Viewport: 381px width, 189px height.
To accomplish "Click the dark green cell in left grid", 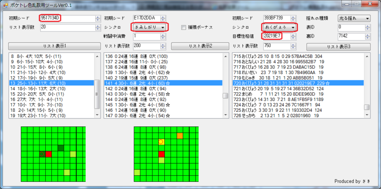I will (x=61, y=148).
